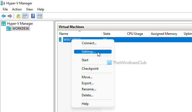Open the Help menu in menu bar
Screen dimensions: 192x112
point(41,9)
